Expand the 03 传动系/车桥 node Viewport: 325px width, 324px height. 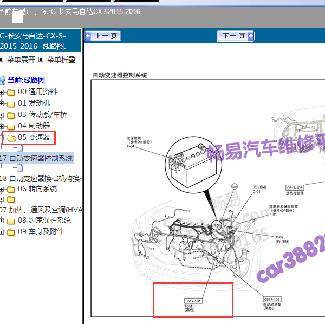(2, 115)
